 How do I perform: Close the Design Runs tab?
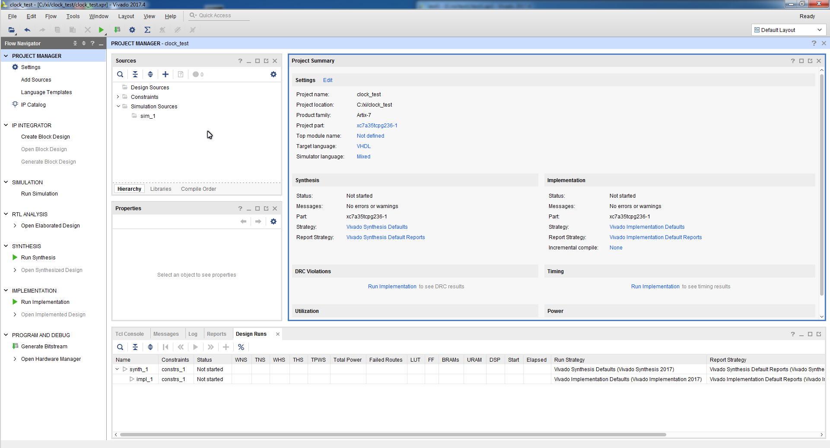pyautogui.click(x=278, y=334)
